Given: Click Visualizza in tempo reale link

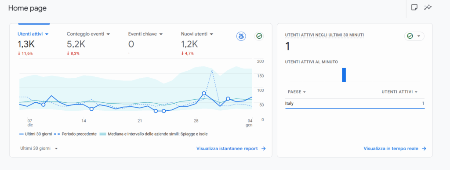Looking at the screenshot, I should 395,148.
